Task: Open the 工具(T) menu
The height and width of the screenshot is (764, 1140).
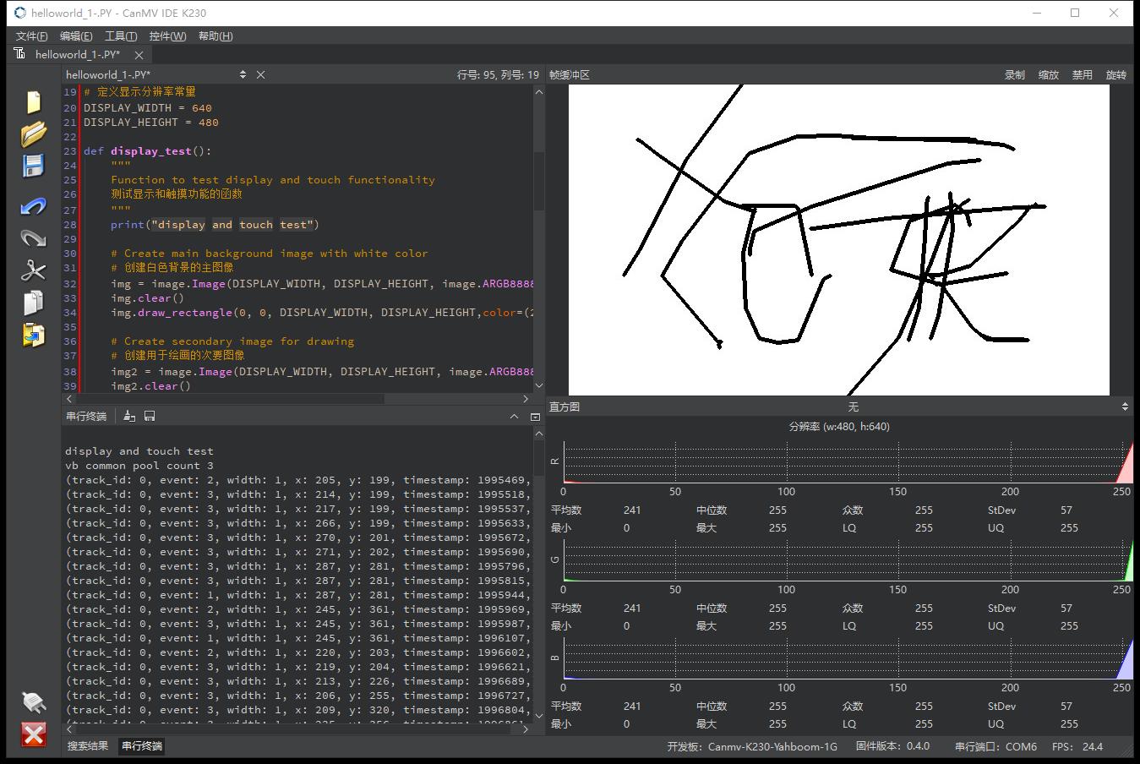Action: (120, 35)
